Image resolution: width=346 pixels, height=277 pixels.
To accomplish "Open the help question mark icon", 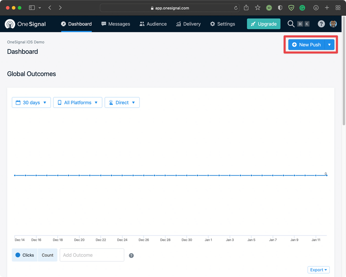I will 321,24.
